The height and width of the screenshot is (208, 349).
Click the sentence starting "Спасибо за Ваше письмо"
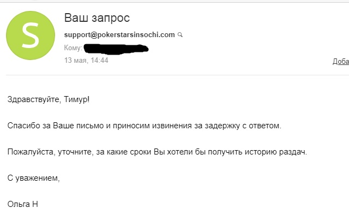144,126
